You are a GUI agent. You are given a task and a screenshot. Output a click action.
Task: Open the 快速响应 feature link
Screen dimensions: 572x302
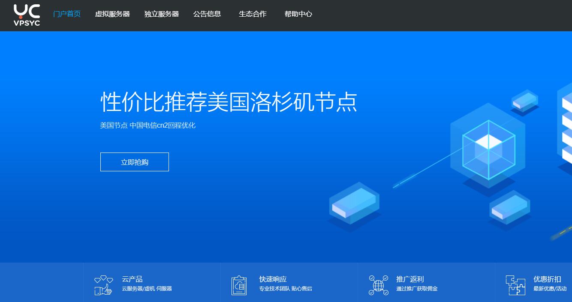[x=273, y=279]
